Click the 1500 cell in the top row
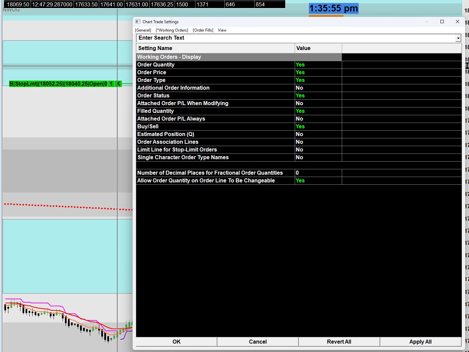 tap(185, 4)
